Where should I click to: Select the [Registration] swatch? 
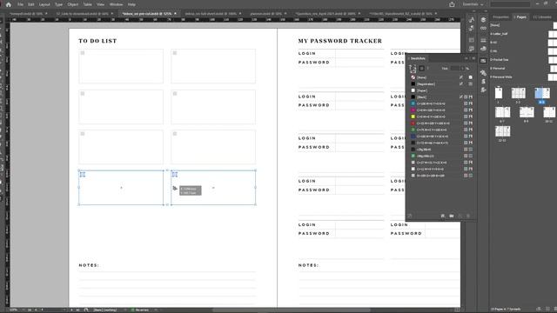click(x=441, y=84)
